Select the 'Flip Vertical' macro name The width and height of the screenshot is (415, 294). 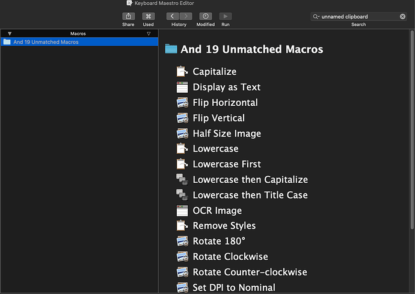click(218, 118)
